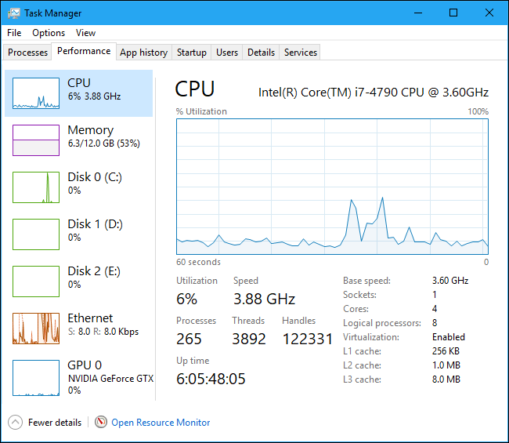Select the CPU mini graph thumbnail

[36, 93]
